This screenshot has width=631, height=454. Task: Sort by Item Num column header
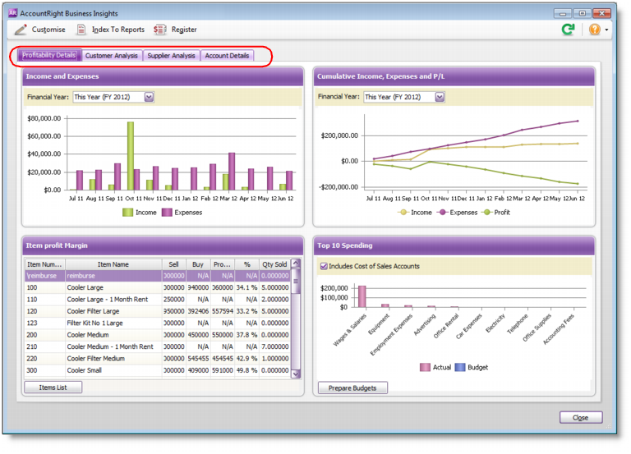[44, 264]
